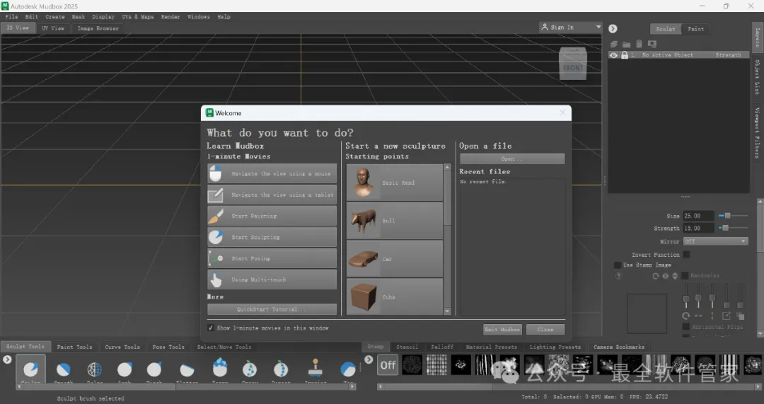The height and width of the screenshot is (404, 764).
Task: Open the Render menu
Action: pos(170,16)
